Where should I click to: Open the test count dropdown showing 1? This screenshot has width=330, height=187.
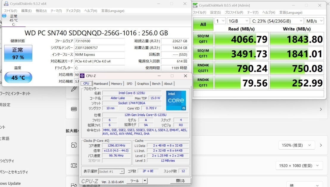coord(220,21)
